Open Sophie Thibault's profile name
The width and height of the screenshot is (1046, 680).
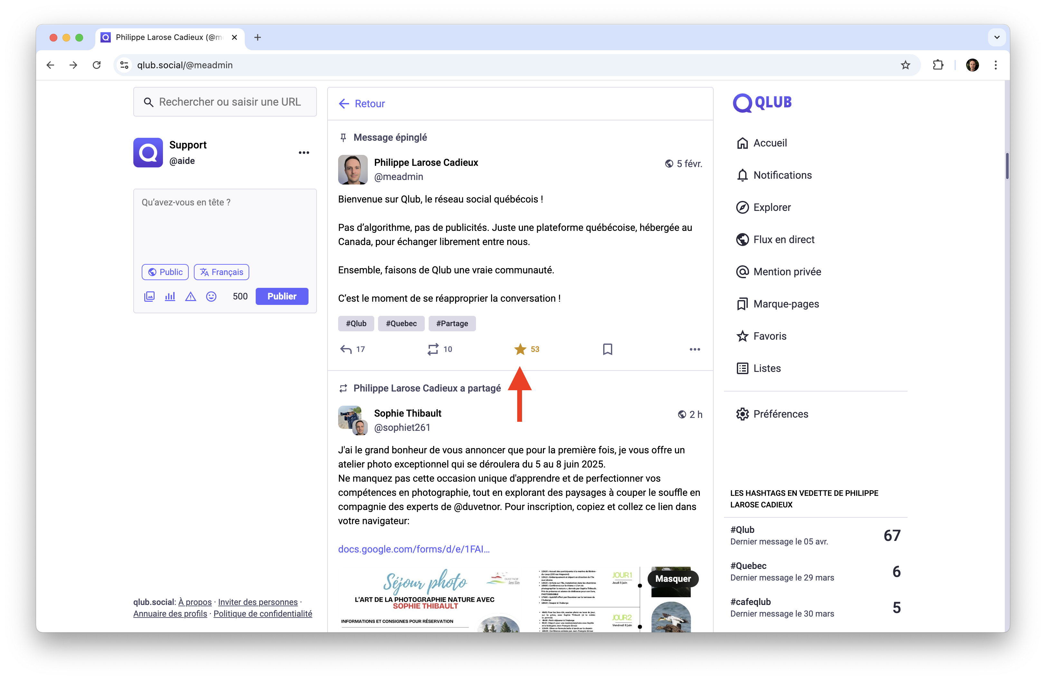[407, 413]
